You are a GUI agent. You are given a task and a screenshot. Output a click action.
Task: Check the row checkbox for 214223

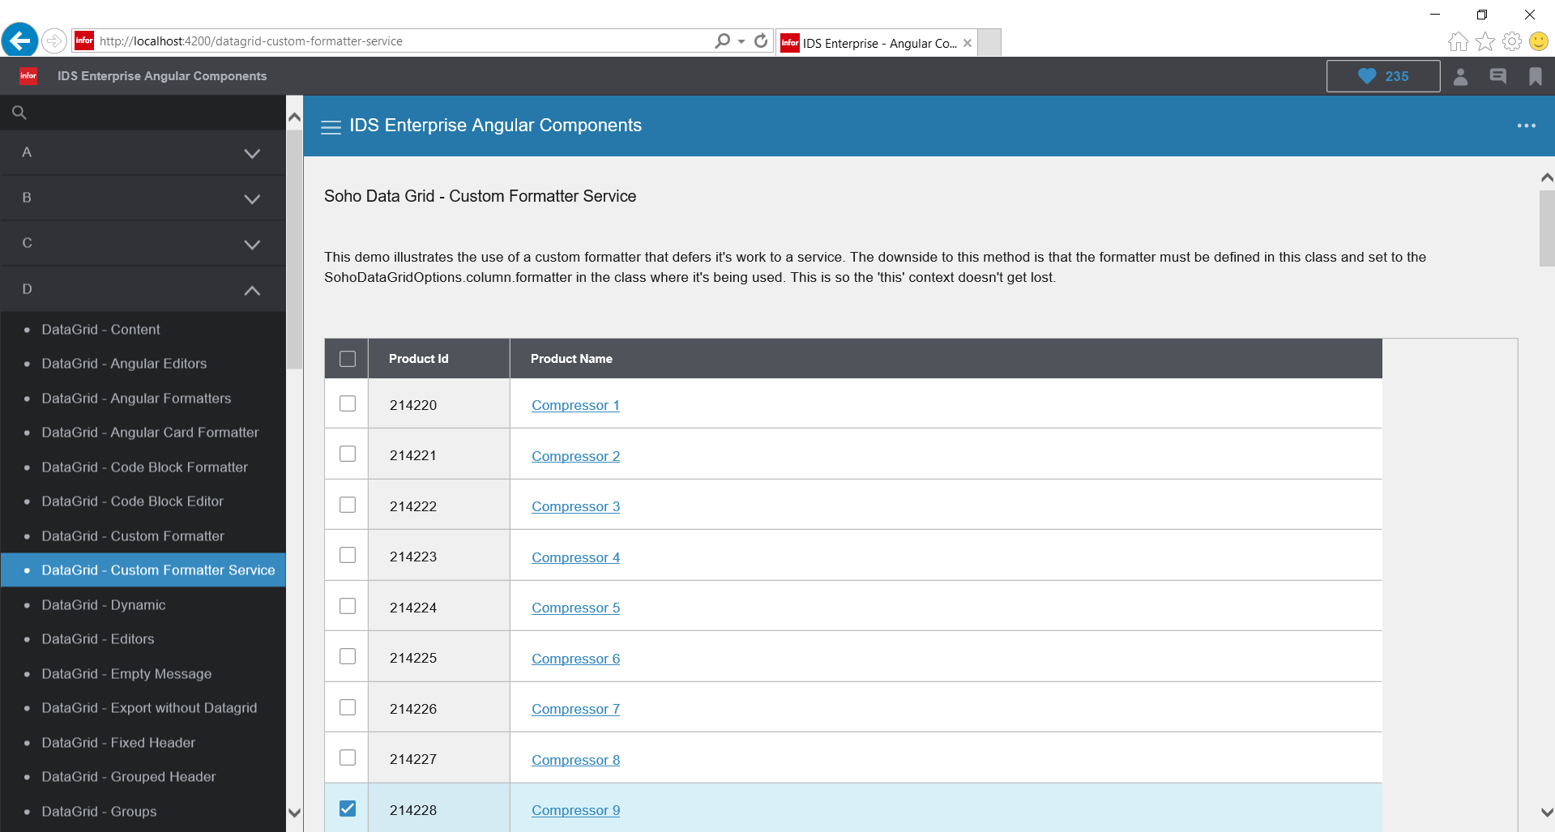[348, 555]
